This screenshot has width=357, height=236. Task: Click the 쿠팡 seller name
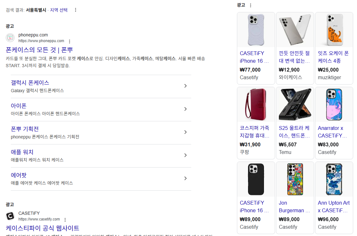click(x=245, y=152)
